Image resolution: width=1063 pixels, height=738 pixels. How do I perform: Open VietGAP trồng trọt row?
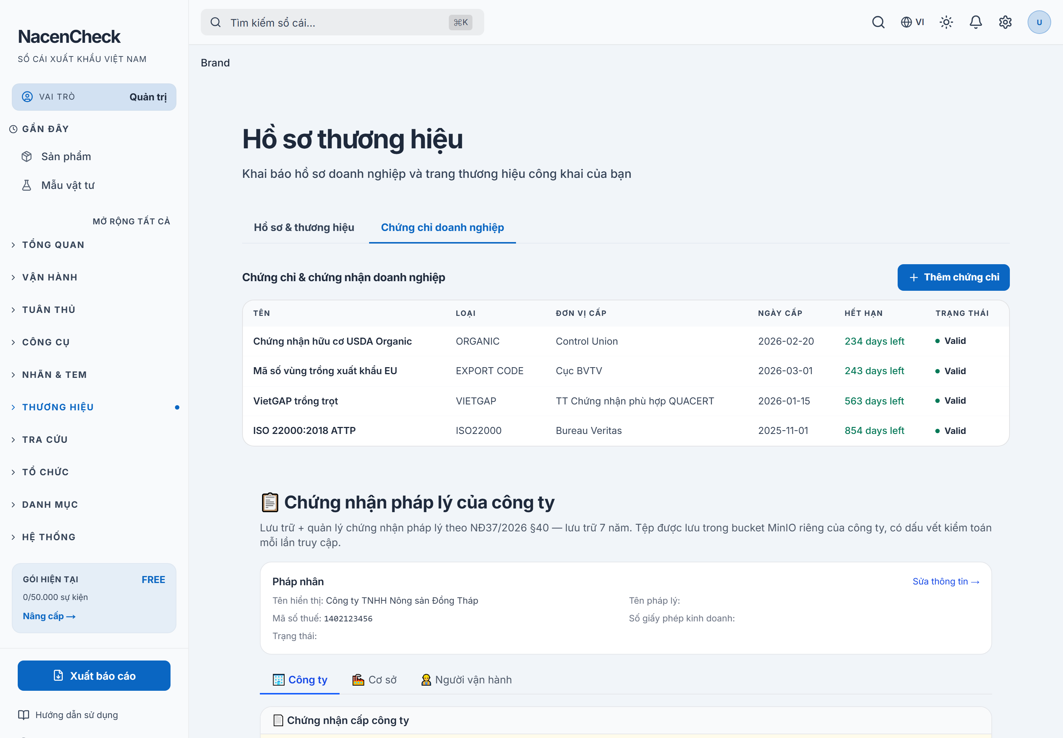pyautogui.click(x=626, y=401)
